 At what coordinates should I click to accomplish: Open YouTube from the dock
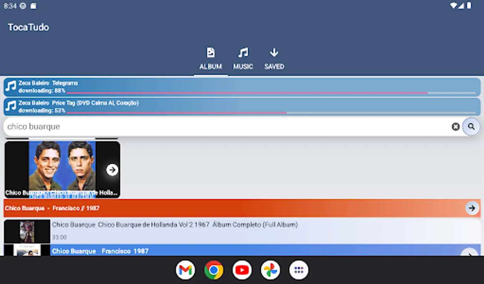pyautogui.click(x=242, y=270)
